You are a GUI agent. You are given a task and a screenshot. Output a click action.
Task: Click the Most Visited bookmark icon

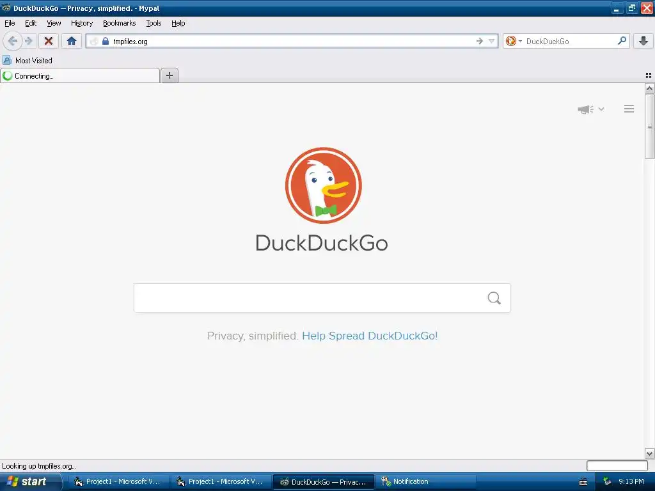(6, 61)
